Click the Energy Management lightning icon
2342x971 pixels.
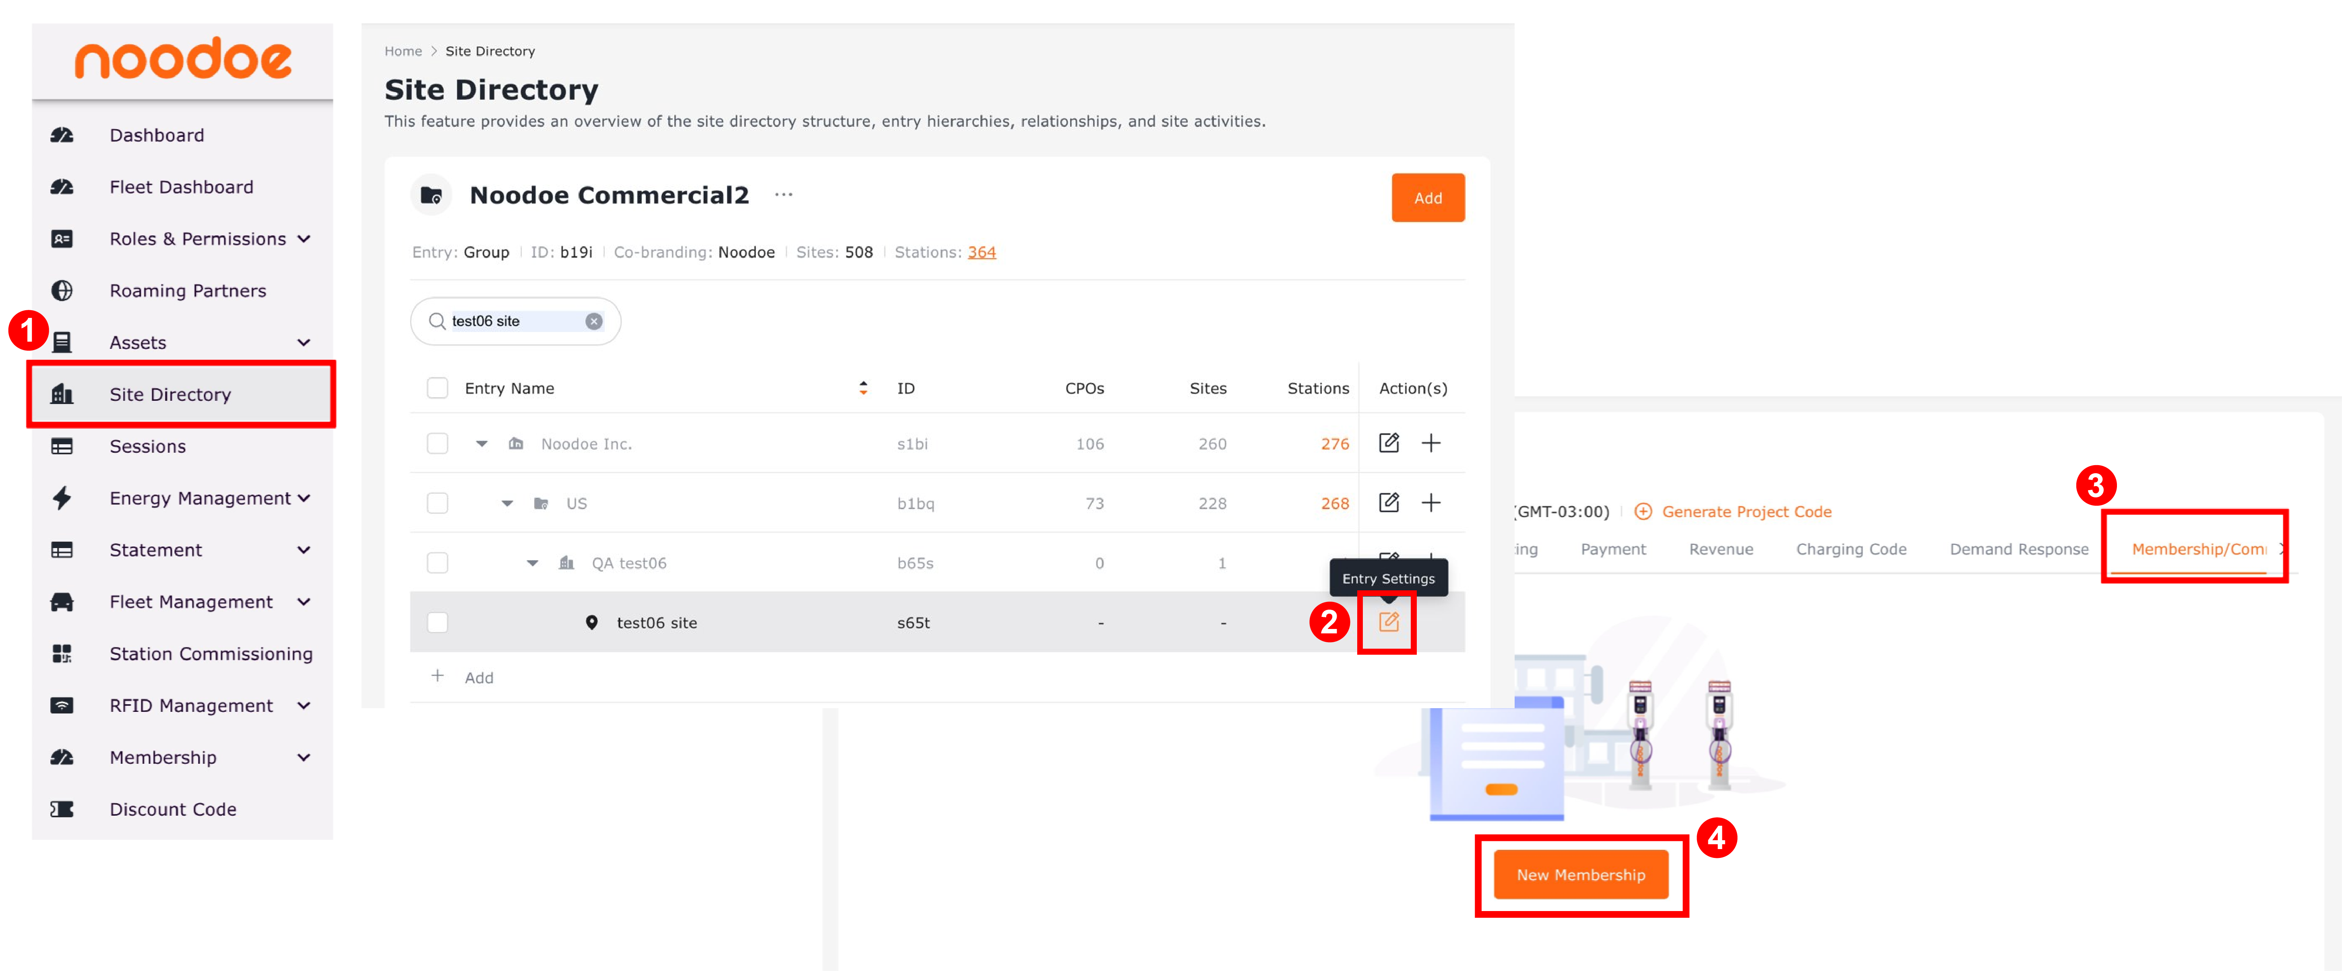tap(62, 498)
